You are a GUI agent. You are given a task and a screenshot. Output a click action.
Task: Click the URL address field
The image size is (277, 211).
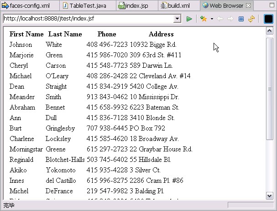88,19
